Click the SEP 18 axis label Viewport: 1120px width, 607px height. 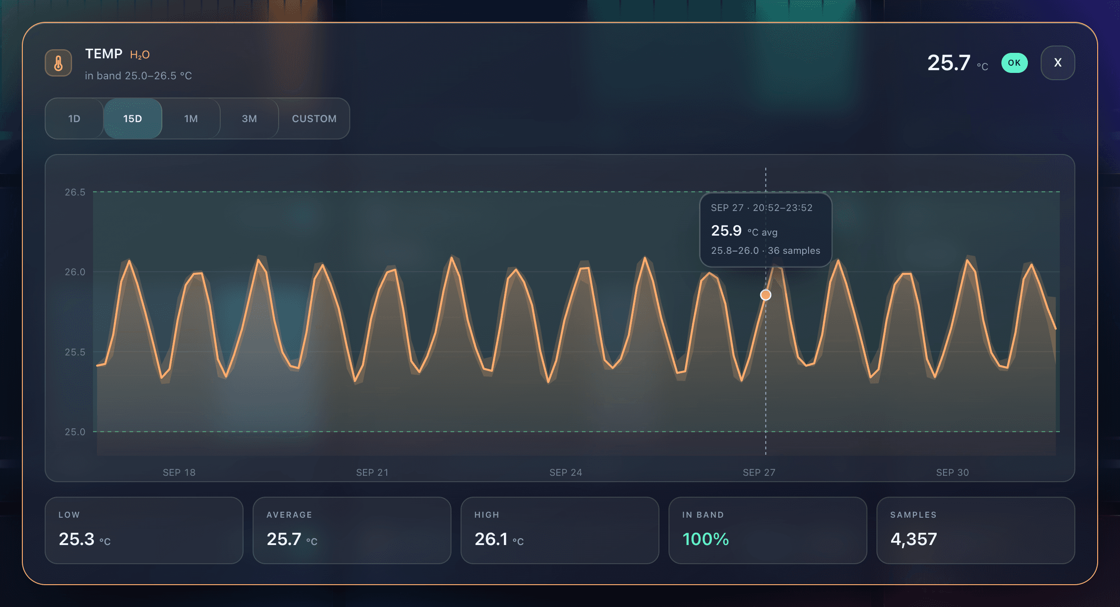click(179, 473)
